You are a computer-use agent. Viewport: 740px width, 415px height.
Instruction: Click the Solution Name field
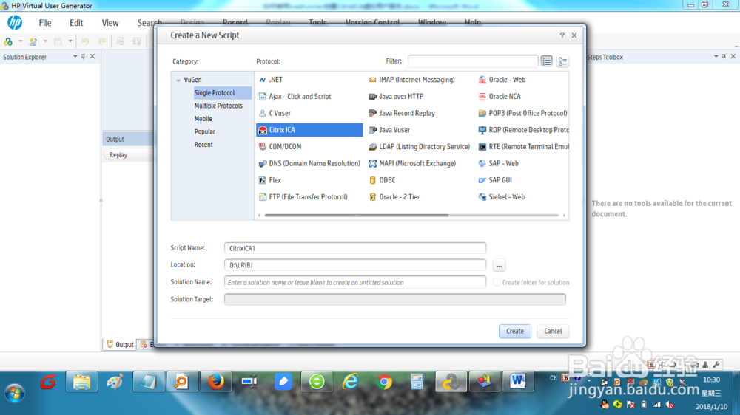point(355,282)
